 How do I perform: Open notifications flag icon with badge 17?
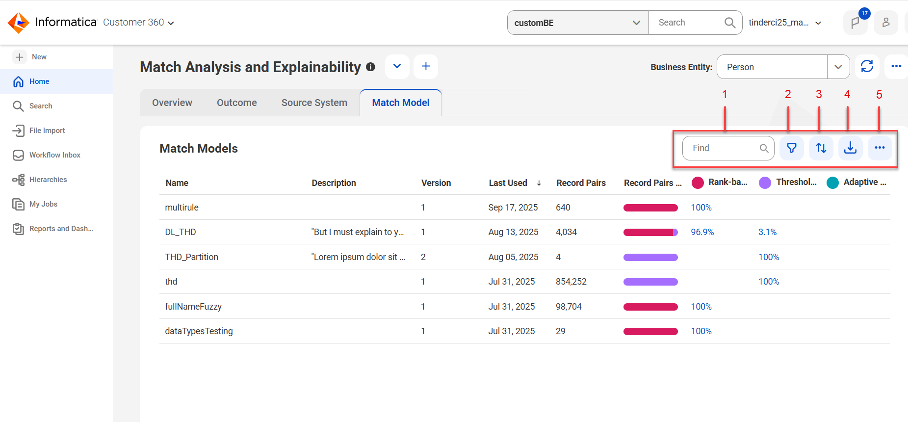856,23
